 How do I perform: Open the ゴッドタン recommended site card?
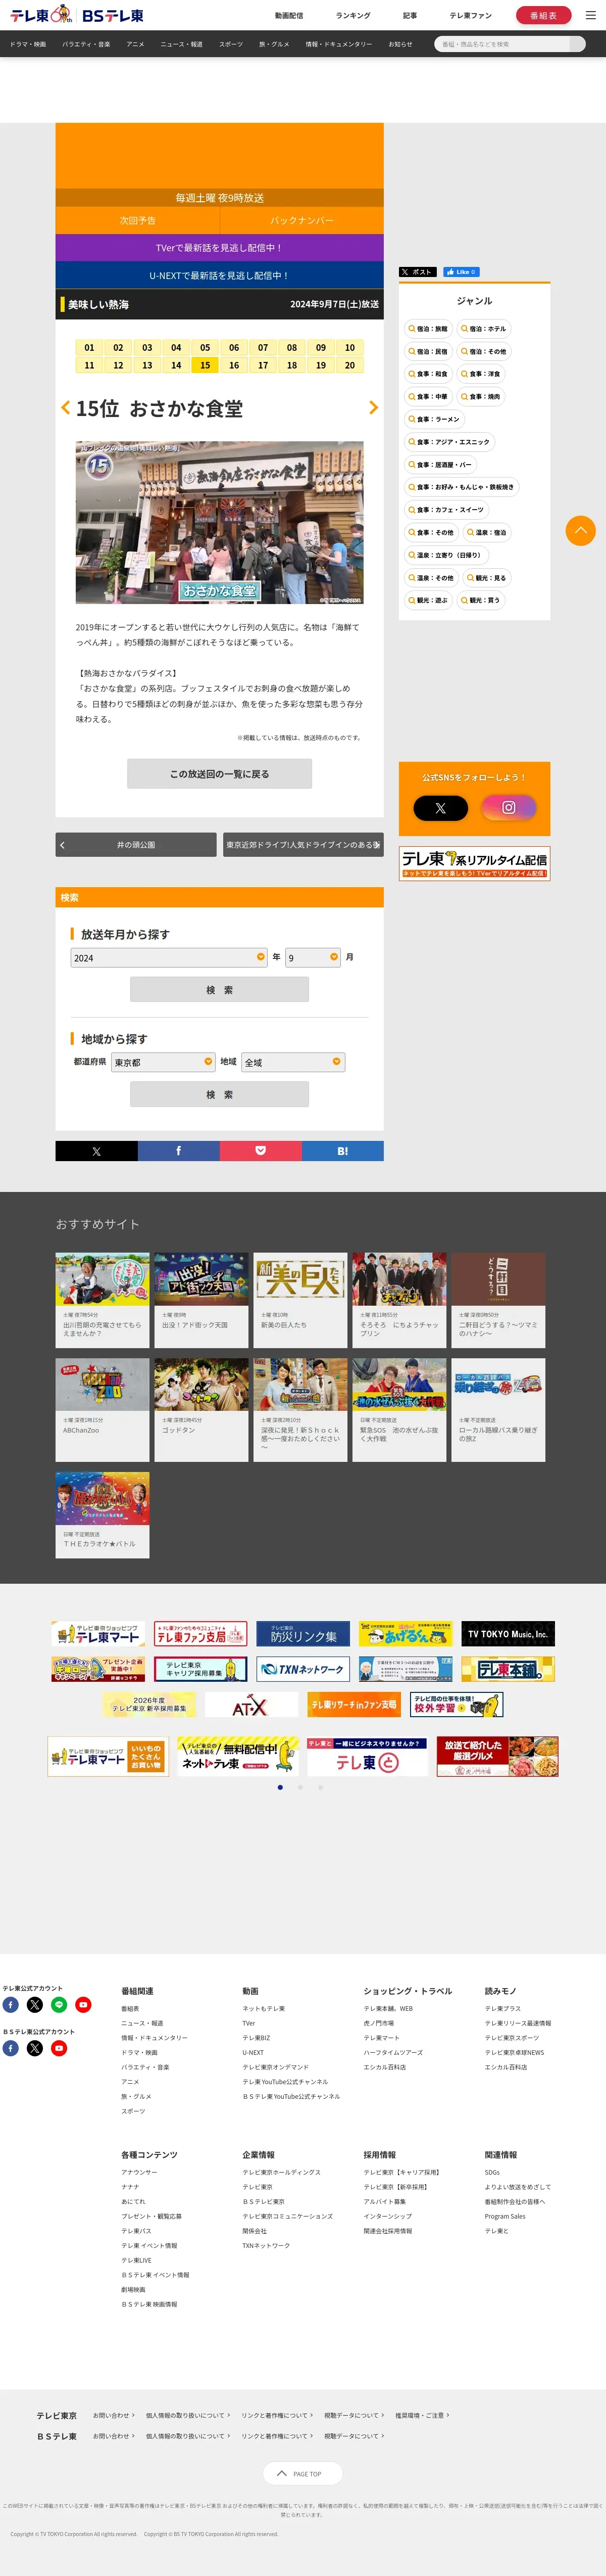click(200, 1409)
